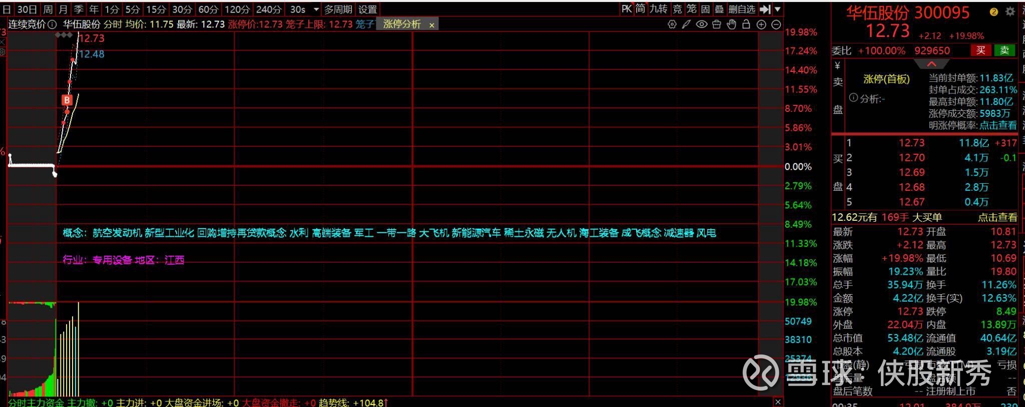
Task: Select the drawing pen tool
Action: click(x=687, y=24)
